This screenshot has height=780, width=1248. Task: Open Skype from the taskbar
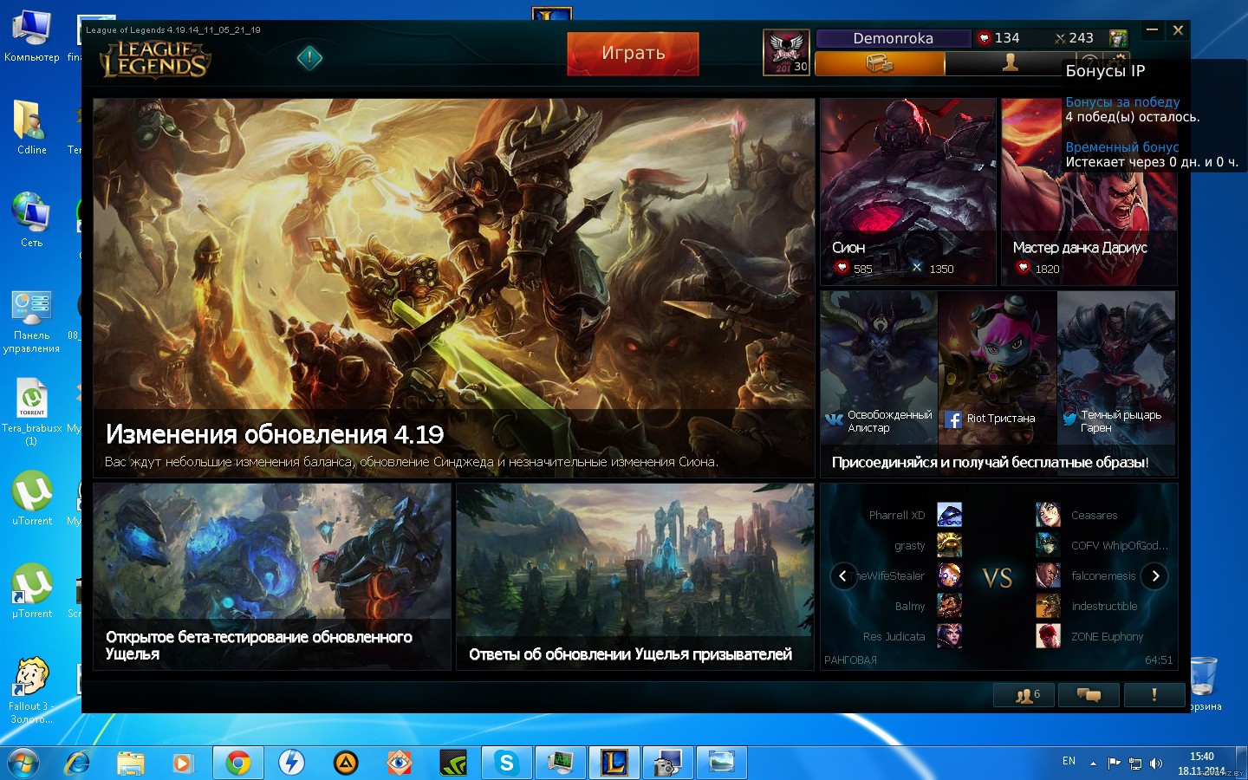(x=506, y=763)
